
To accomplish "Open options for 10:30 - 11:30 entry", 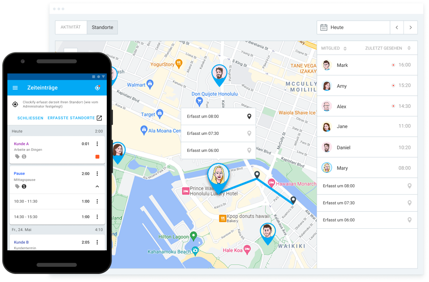I will coord(97,202).
